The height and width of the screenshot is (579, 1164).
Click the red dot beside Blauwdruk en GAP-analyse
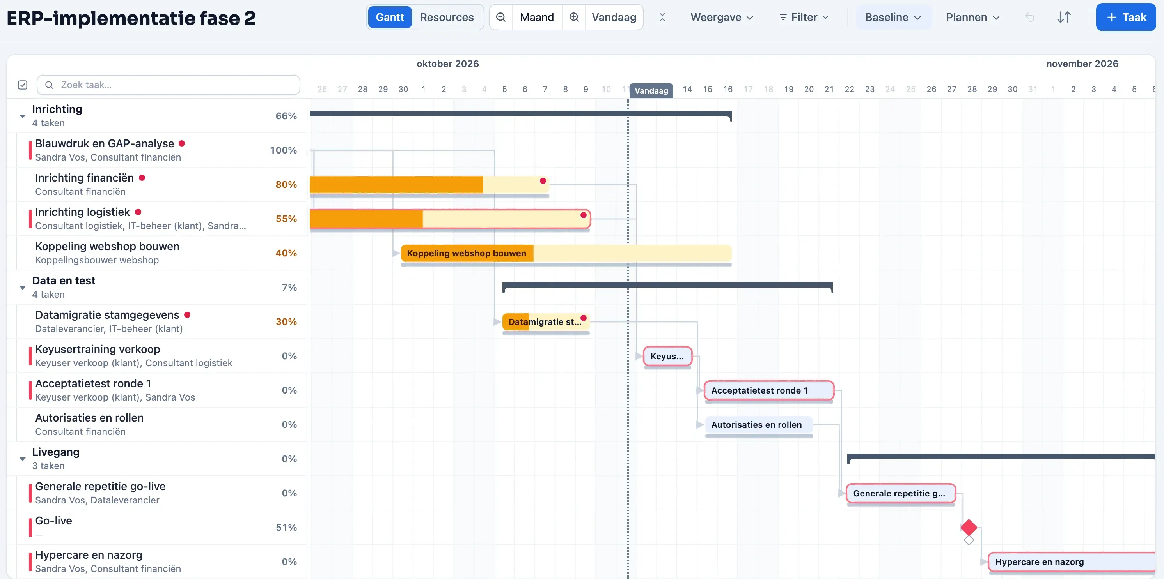pos(182,143)
